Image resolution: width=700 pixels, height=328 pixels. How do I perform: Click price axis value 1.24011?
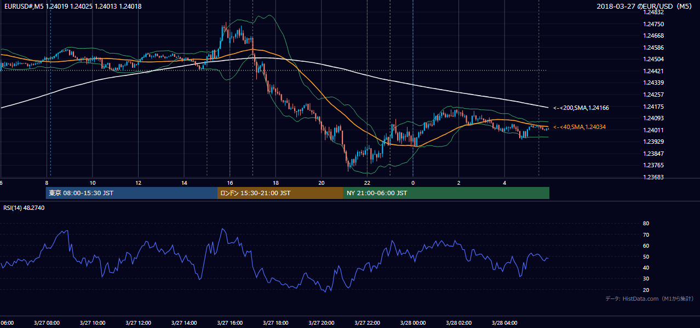[653, 130]
